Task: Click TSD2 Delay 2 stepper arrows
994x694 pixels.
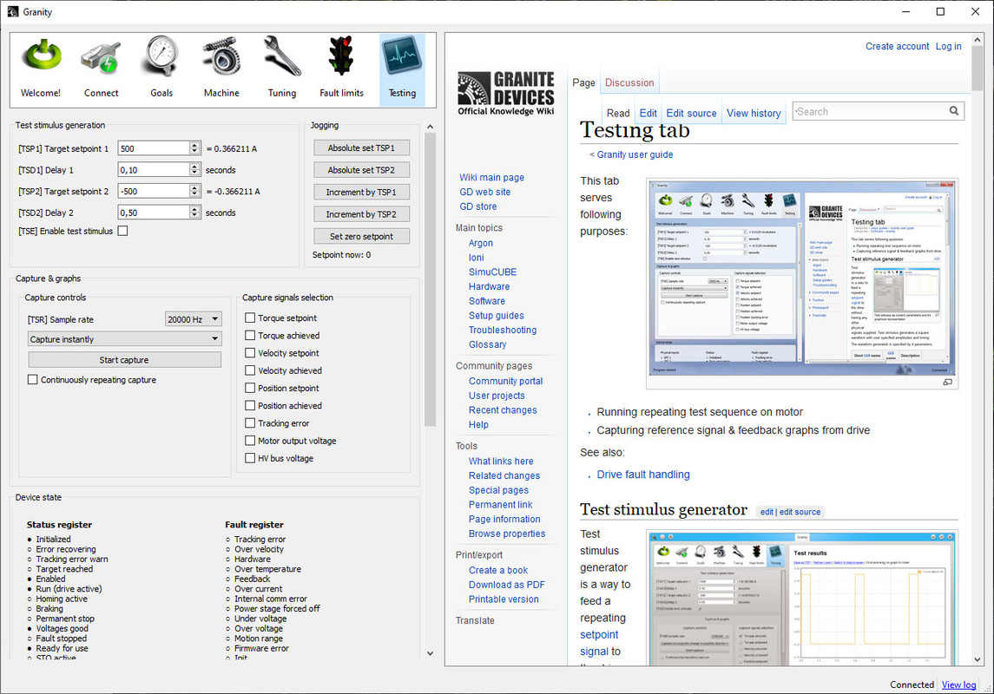Action: coord(194,213)
